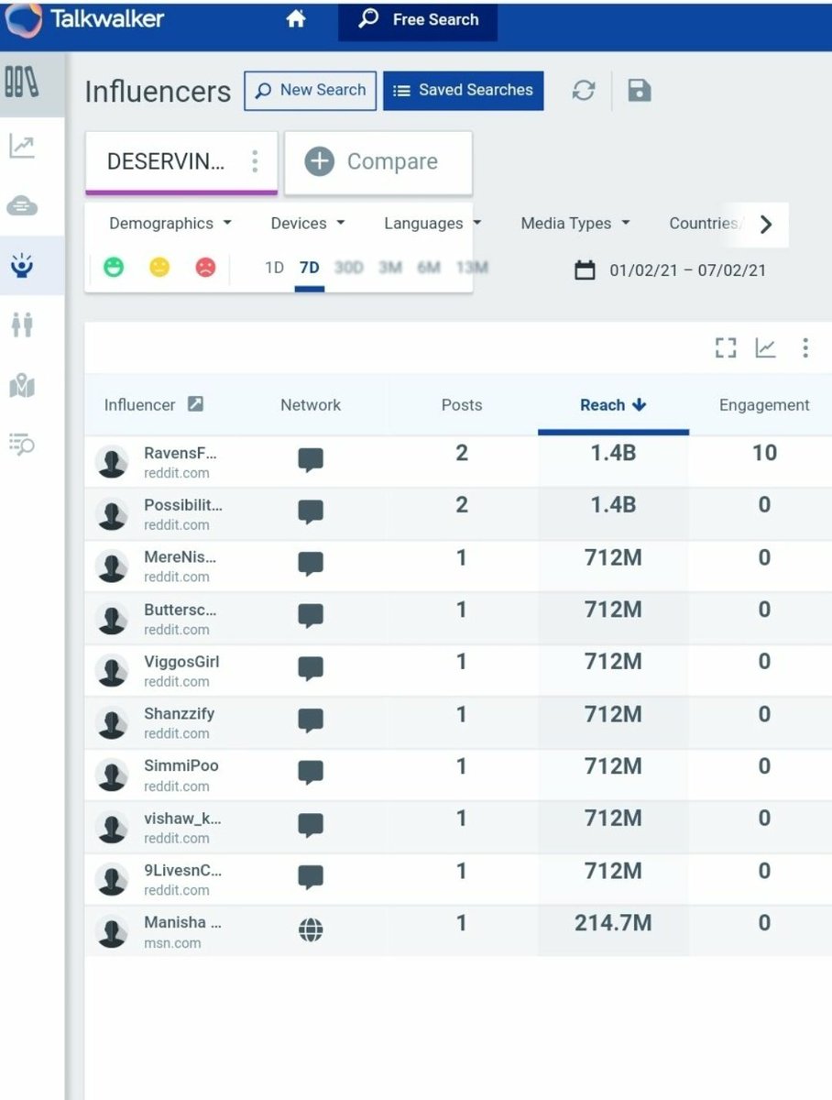The width and height of the screenshot is (832, 1100).
Task: Open 9LivesnC... influencer row
Action: [458, 880]
